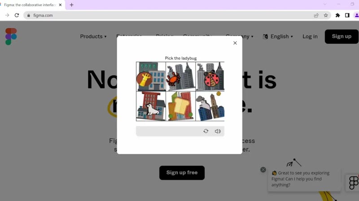Image resolution: width=359 pixels, height=201 pixels.
Task: Click the Sign up free button
Action: 182,173
